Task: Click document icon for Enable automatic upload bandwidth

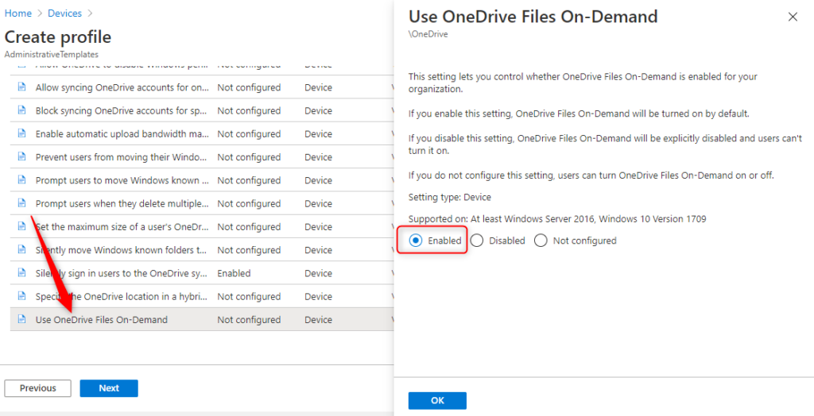Action: [21, 134]
